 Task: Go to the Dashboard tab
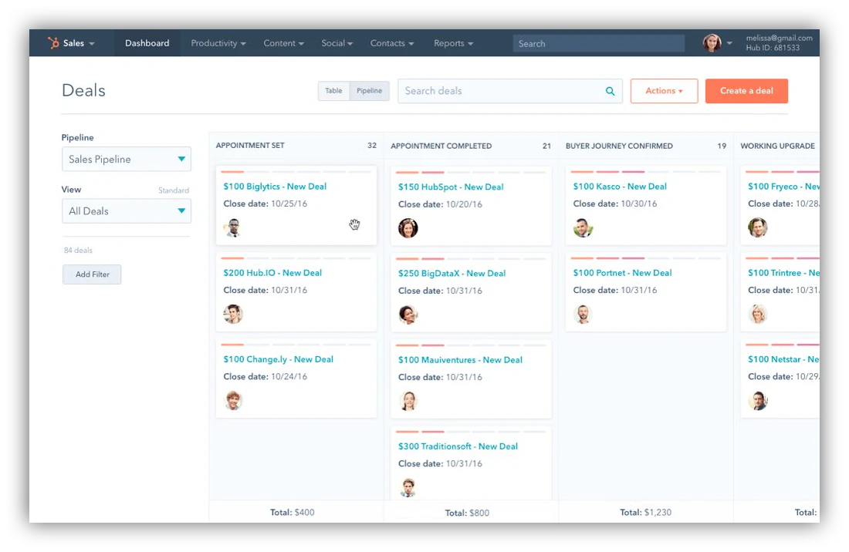point(147,43)
